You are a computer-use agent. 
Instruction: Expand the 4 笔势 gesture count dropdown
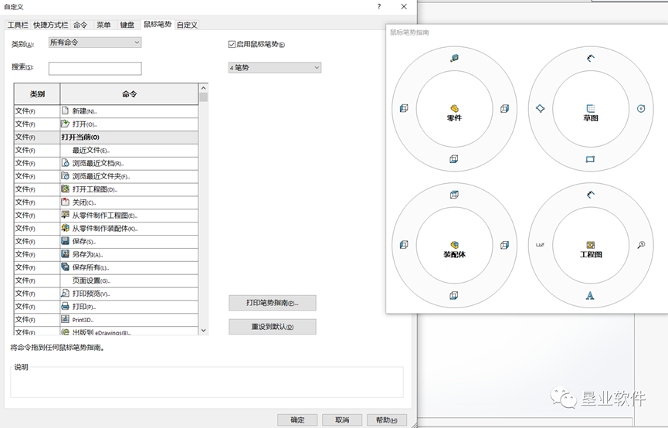[x=274, y=68]
